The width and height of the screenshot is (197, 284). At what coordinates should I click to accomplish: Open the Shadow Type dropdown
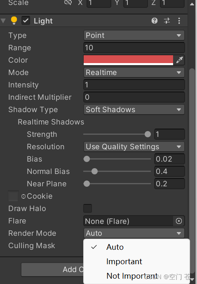coord(134,110)
